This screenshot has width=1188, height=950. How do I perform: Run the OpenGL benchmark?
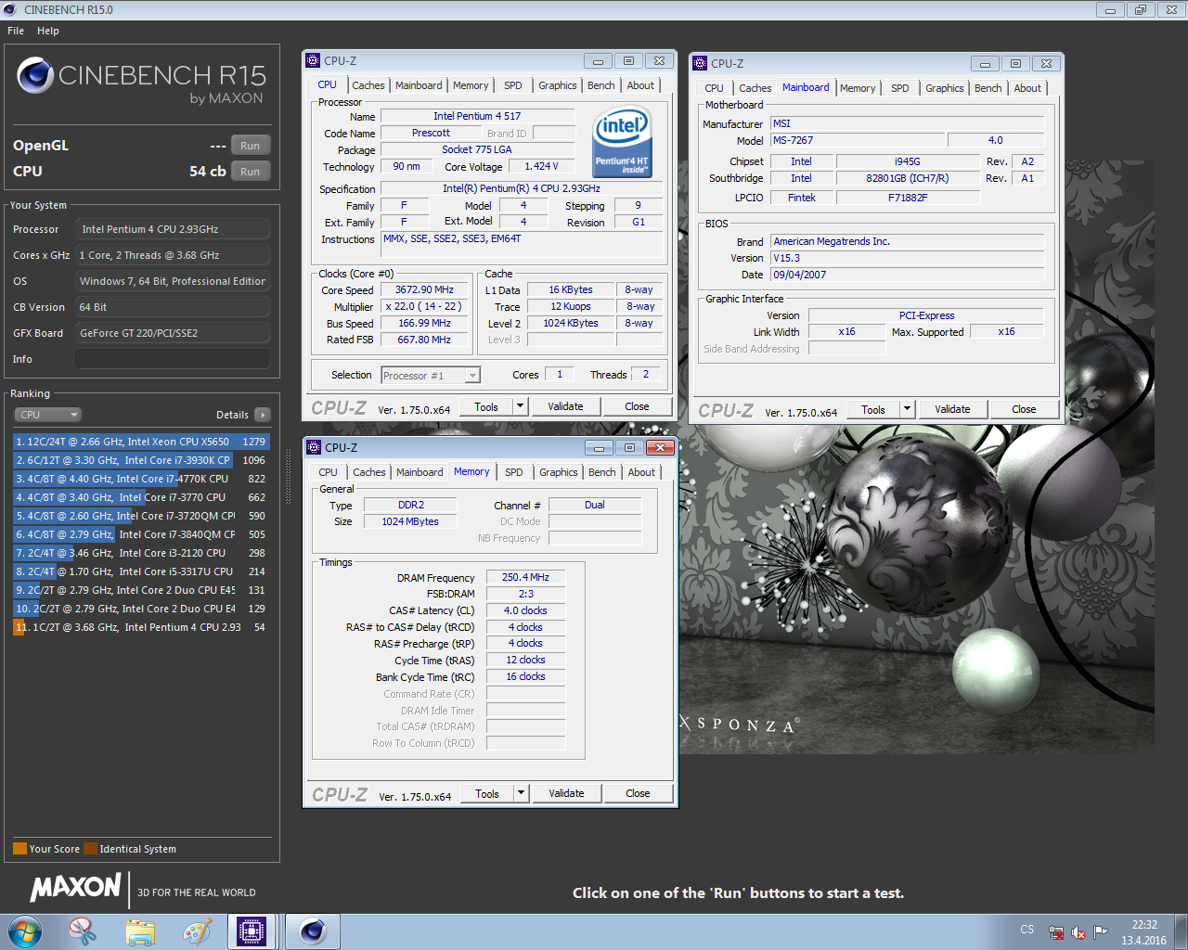tap(251, 146)
